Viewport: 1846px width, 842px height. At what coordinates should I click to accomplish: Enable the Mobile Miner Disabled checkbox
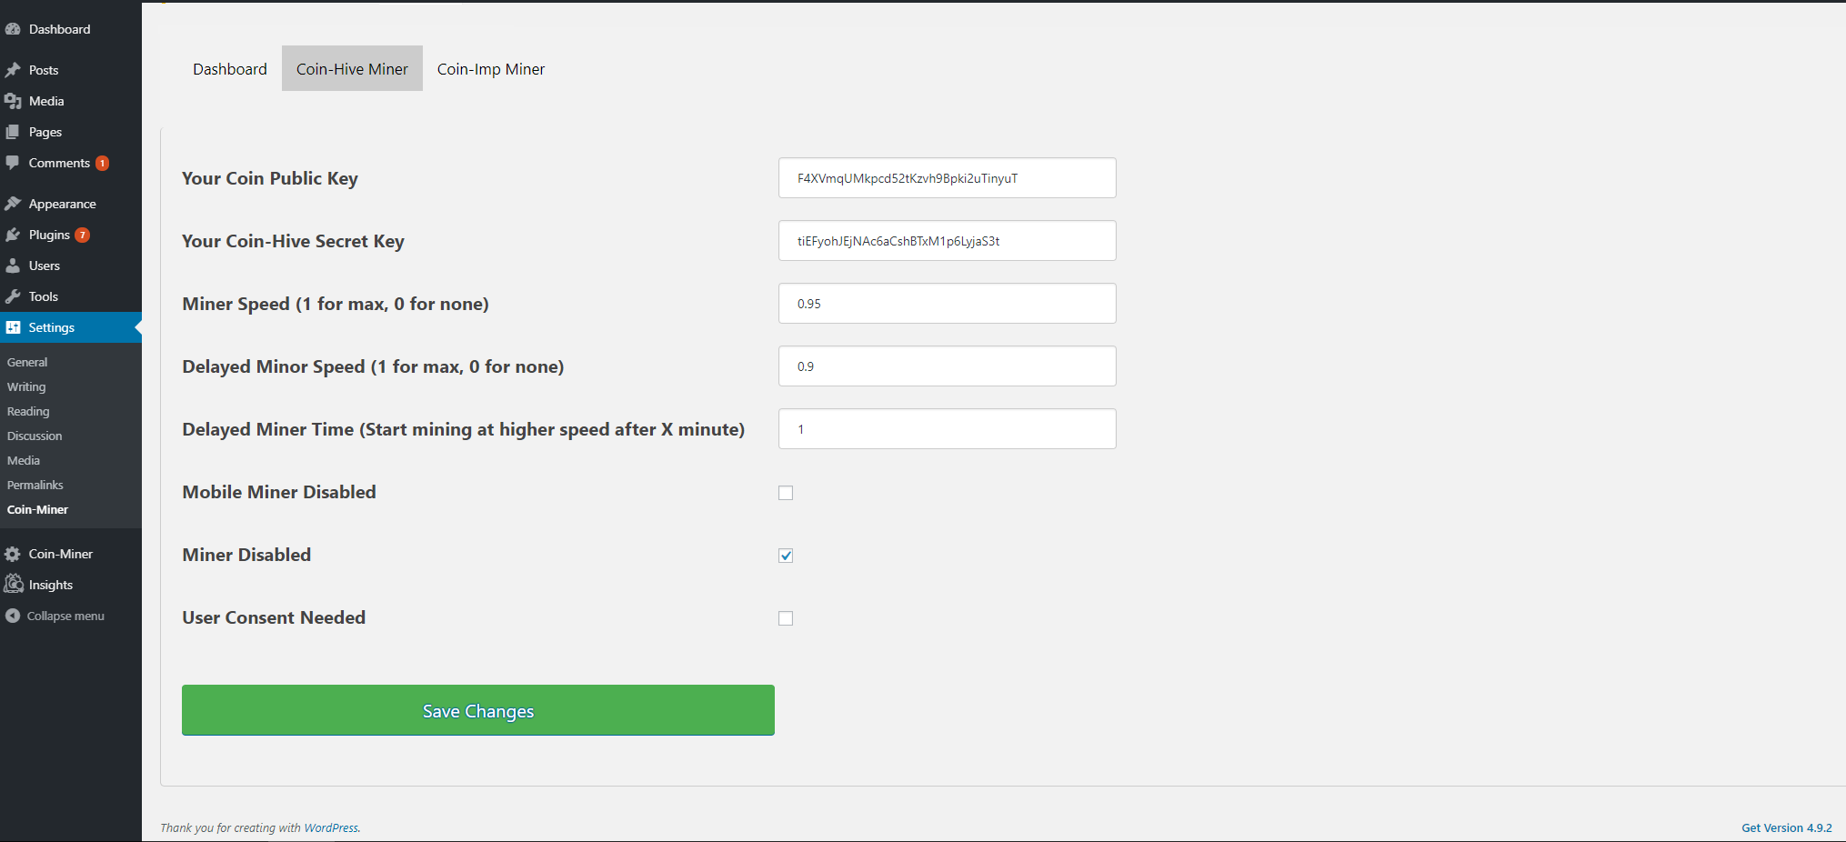786,493
